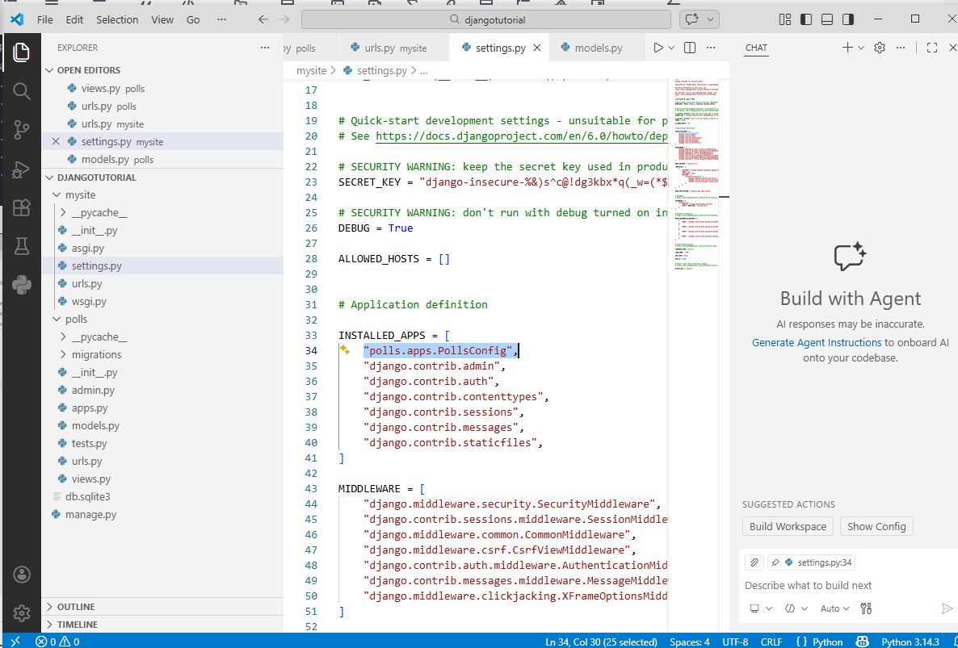Open run button dropdown arrow
Screen dimensions: 958x648
671,48
